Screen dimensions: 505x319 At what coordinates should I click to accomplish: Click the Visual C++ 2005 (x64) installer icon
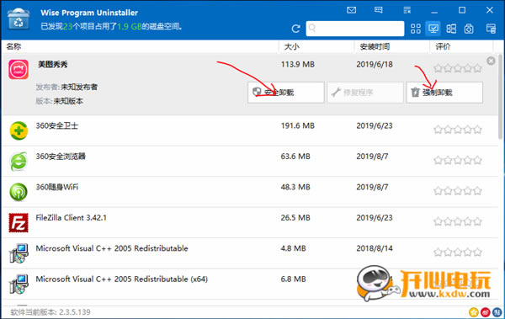pos(19,284)
